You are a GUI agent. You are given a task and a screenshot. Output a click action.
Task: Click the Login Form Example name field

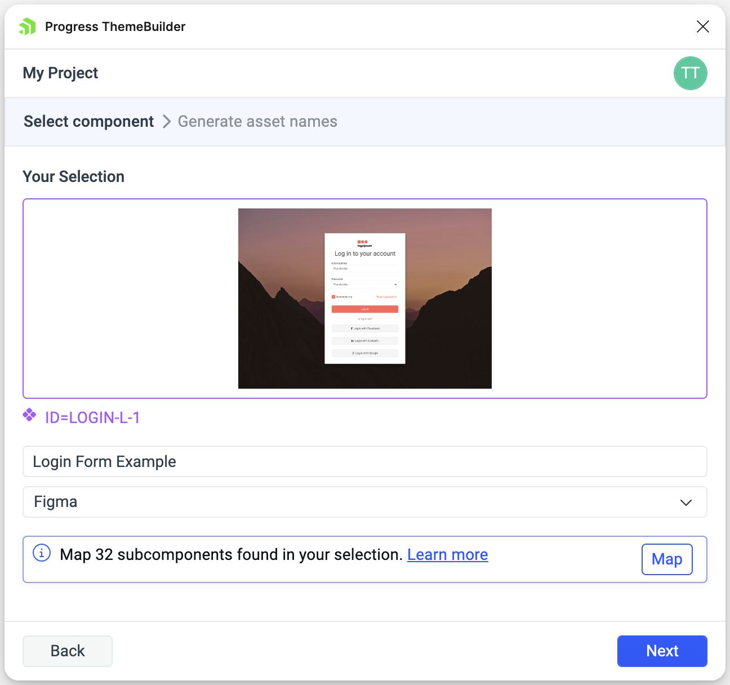click(x=364, y=461)
